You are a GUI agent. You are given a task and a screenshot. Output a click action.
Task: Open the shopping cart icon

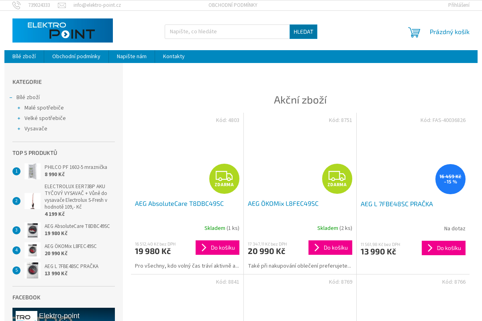[x=414, y=32]
